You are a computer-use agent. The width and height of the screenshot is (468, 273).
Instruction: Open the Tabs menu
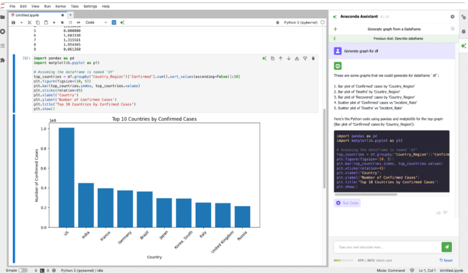74,6
